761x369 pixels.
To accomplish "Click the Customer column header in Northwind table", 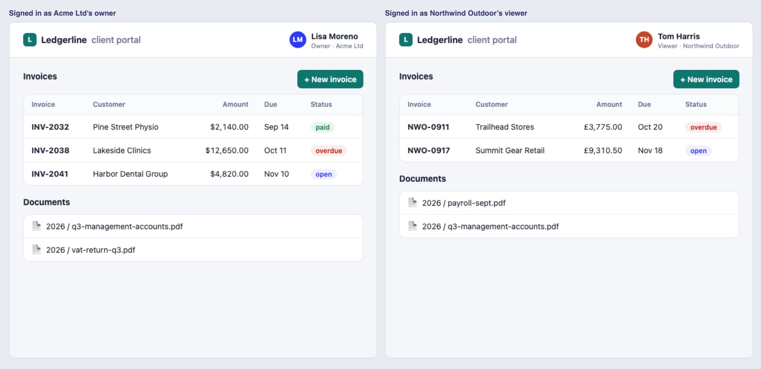I will (491, 104).
